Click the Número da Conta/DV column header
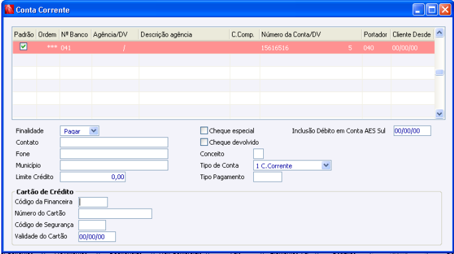This screenshot has width=454, height=254. 310,34
